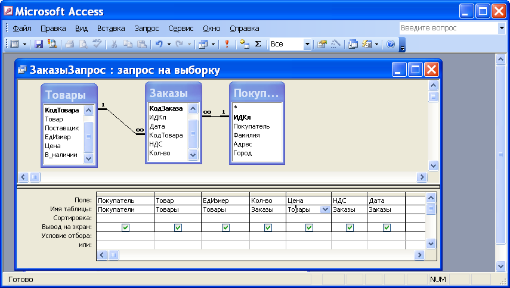Click the file search icon
The height and width of the screenshot is (288, 510).
point(52,44)
